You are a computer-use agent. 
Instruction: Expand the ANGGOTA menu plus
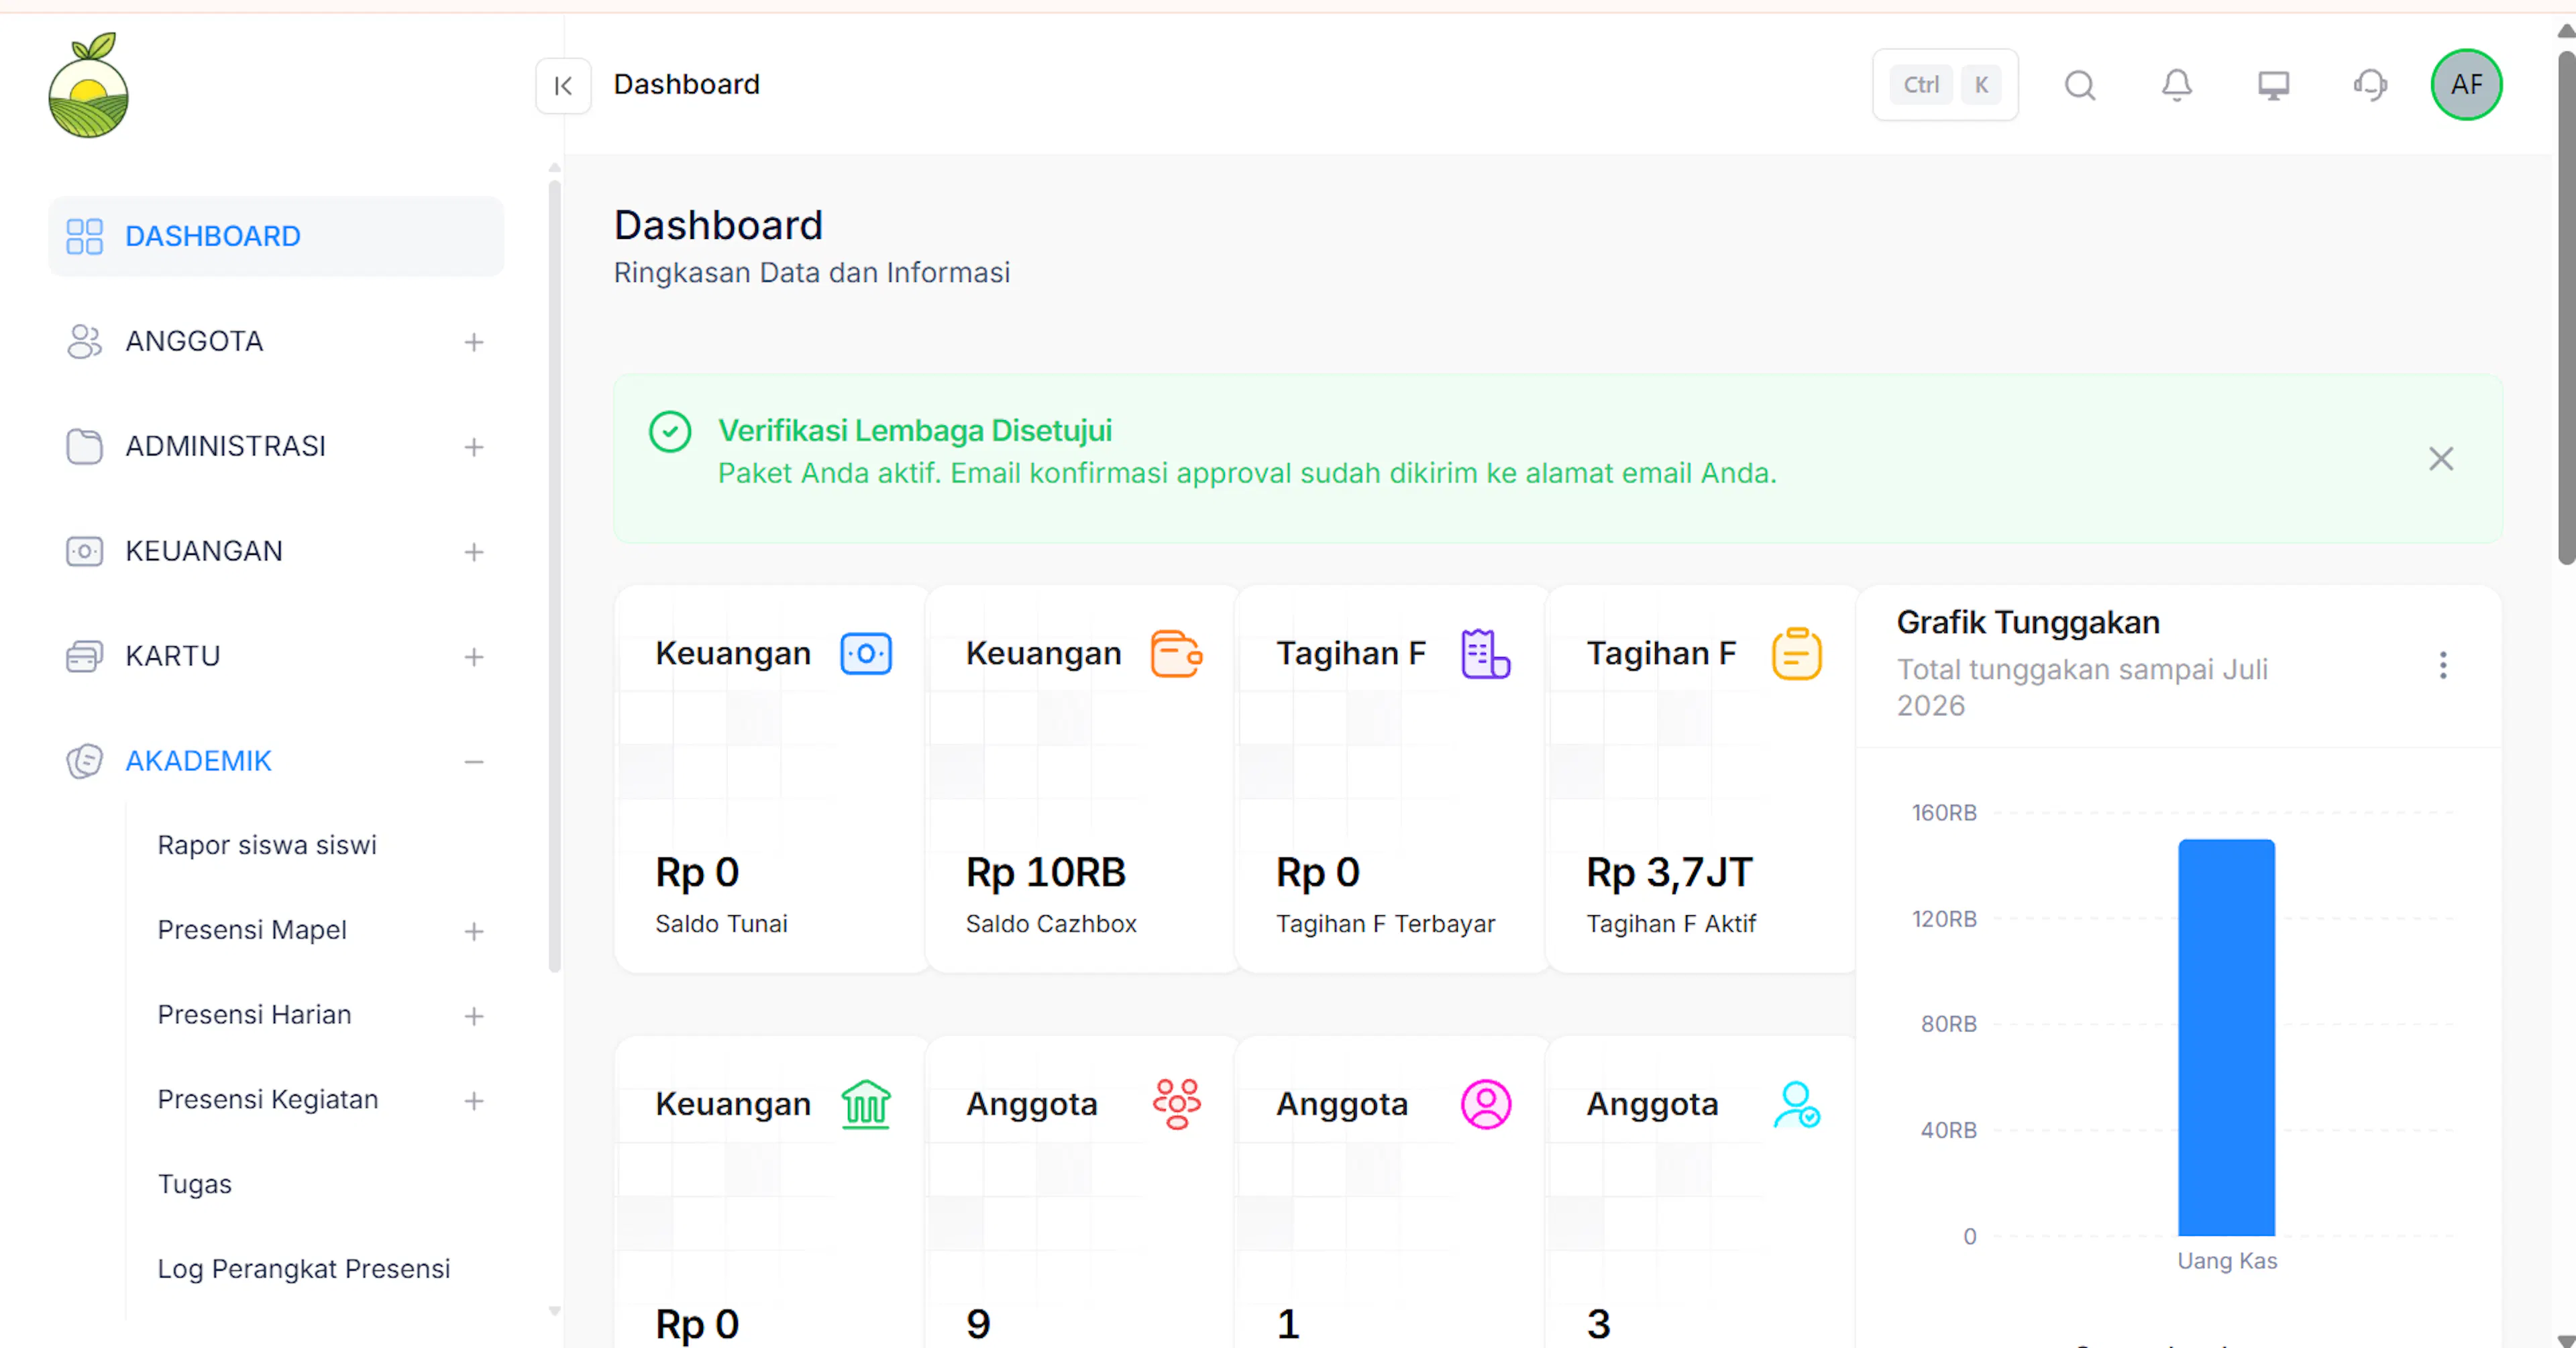pos(474,342)
